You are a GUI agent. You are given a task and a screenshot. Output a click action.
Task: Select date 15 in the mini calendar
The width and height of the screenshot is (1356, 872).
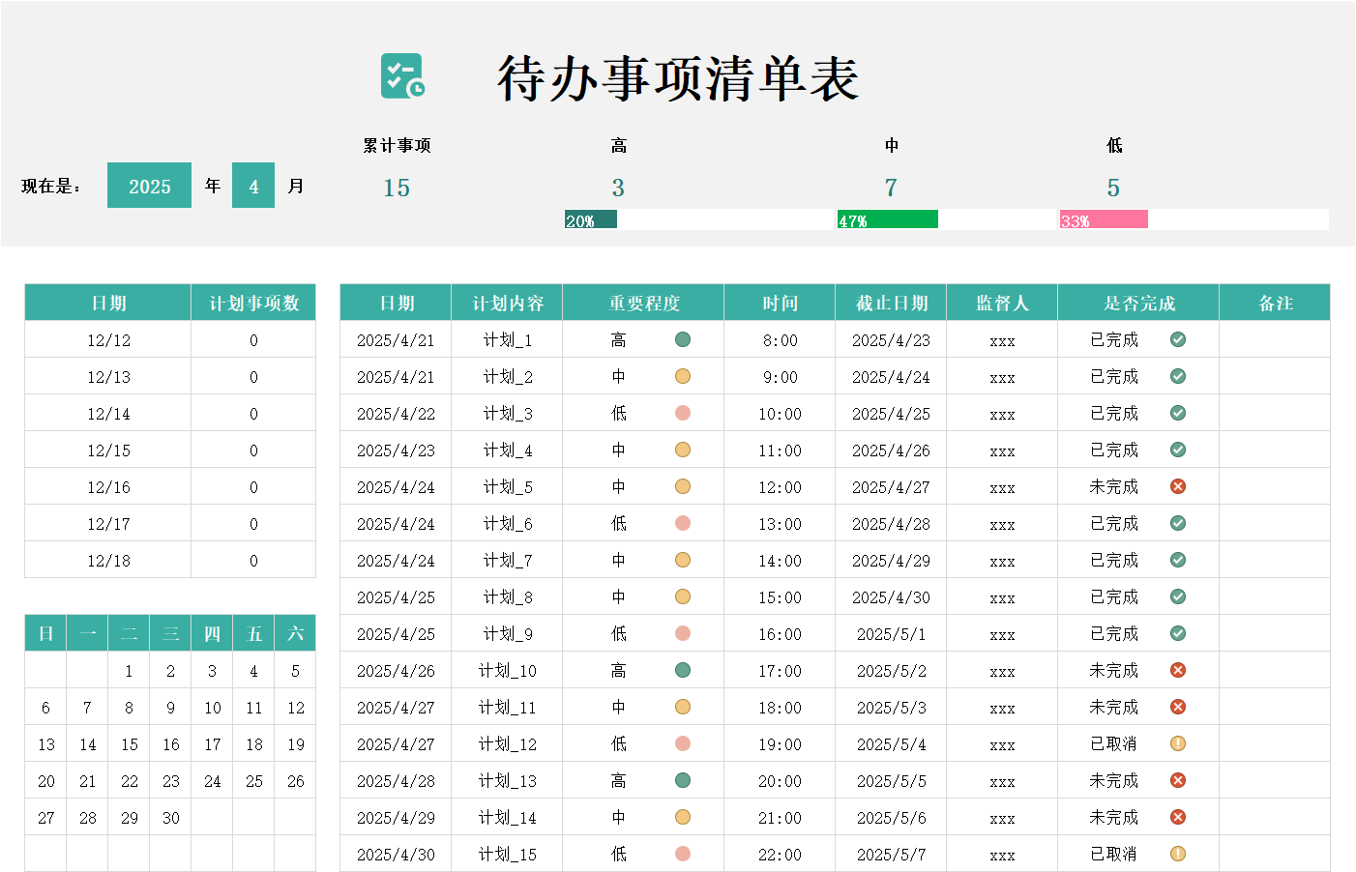[x=129, y=744]
